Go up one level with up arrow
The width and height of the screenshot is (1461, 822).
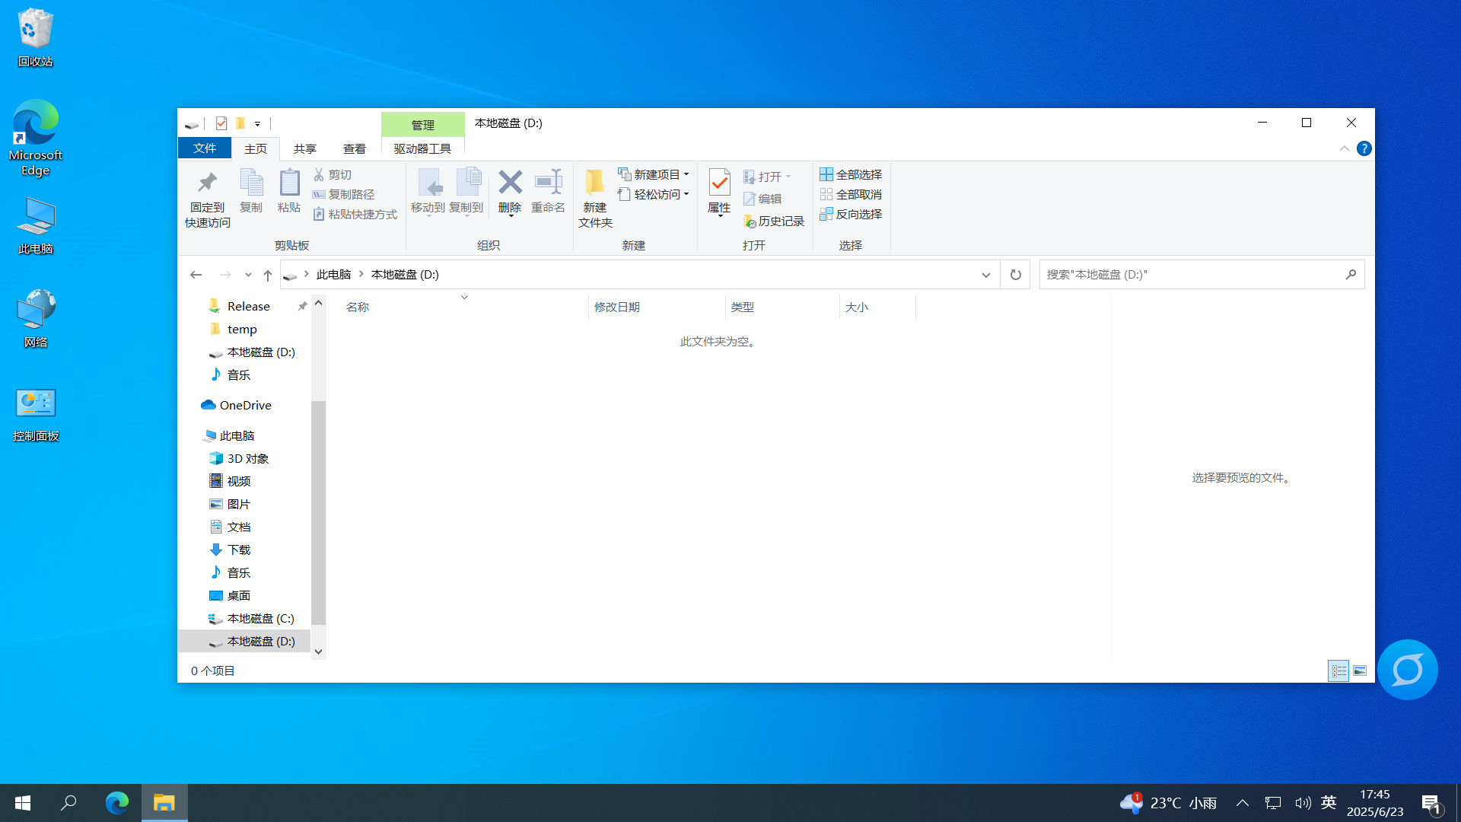(267, 275)
